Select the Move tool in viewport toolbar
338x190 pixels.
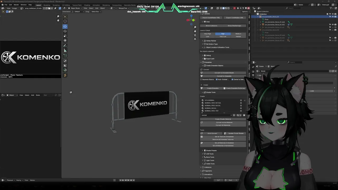65,26
